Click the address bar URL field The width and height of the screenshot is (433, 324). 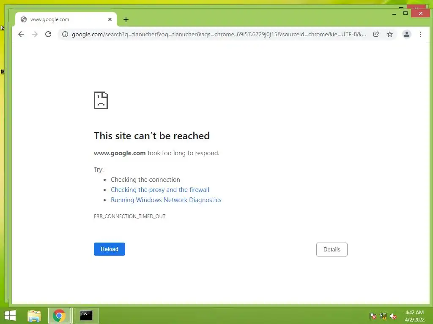coord(219,34)
